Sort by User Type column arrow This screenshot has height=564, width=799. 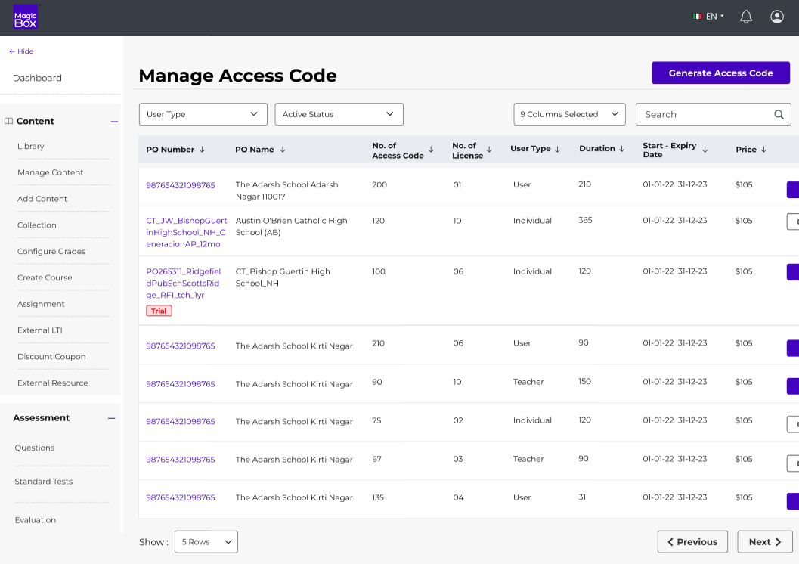pyautogui.click(x=557, y=149)
